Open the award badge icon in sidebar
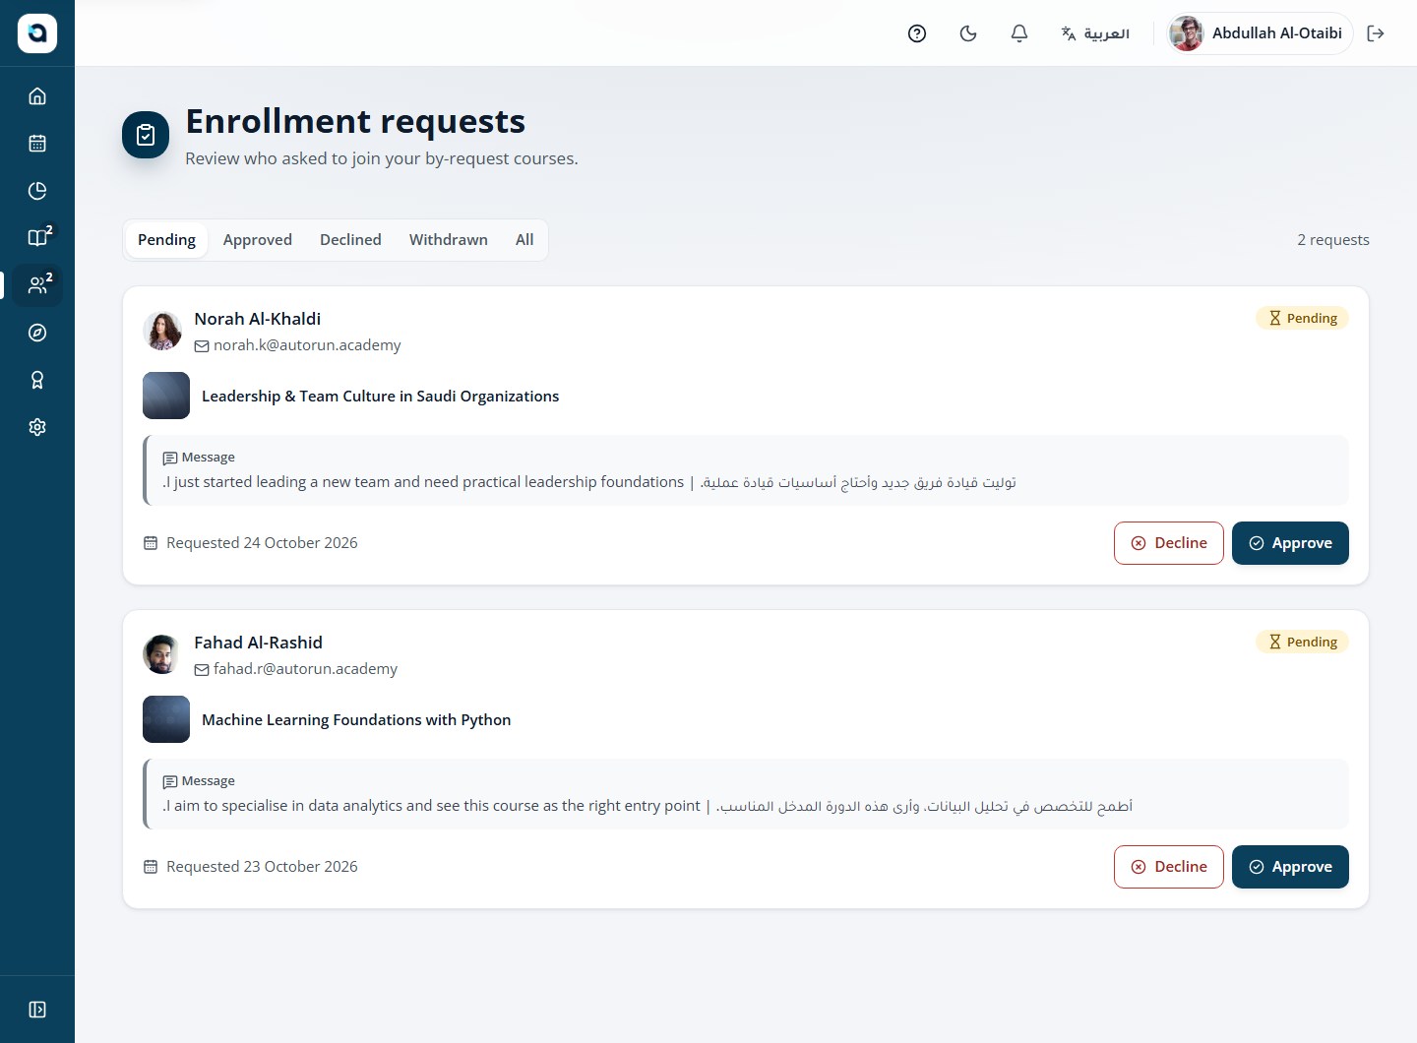 pyautogui.click(x=37, y=380)
